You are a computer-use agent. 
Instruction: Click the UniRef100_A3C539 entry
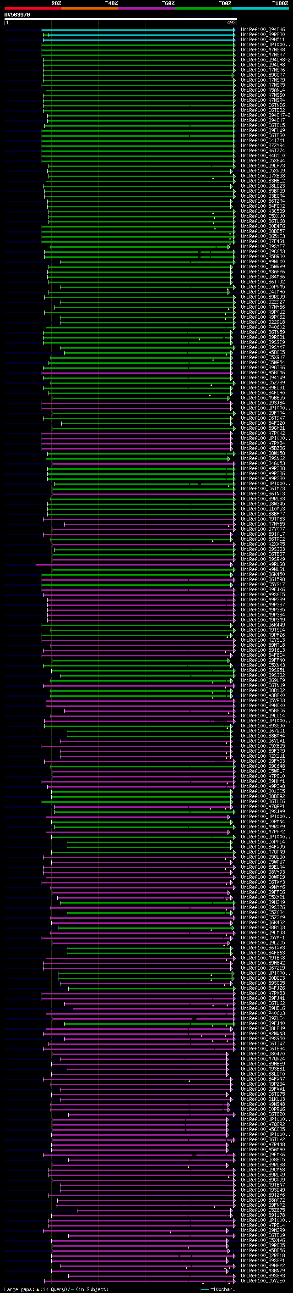(263, 211)
